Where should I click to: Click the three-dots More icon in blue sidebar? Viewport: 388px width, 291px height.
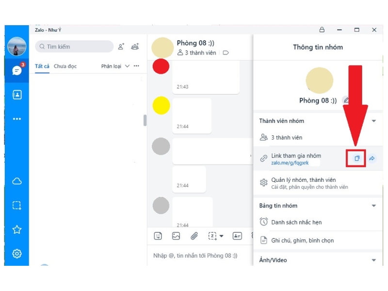point(17,119)
